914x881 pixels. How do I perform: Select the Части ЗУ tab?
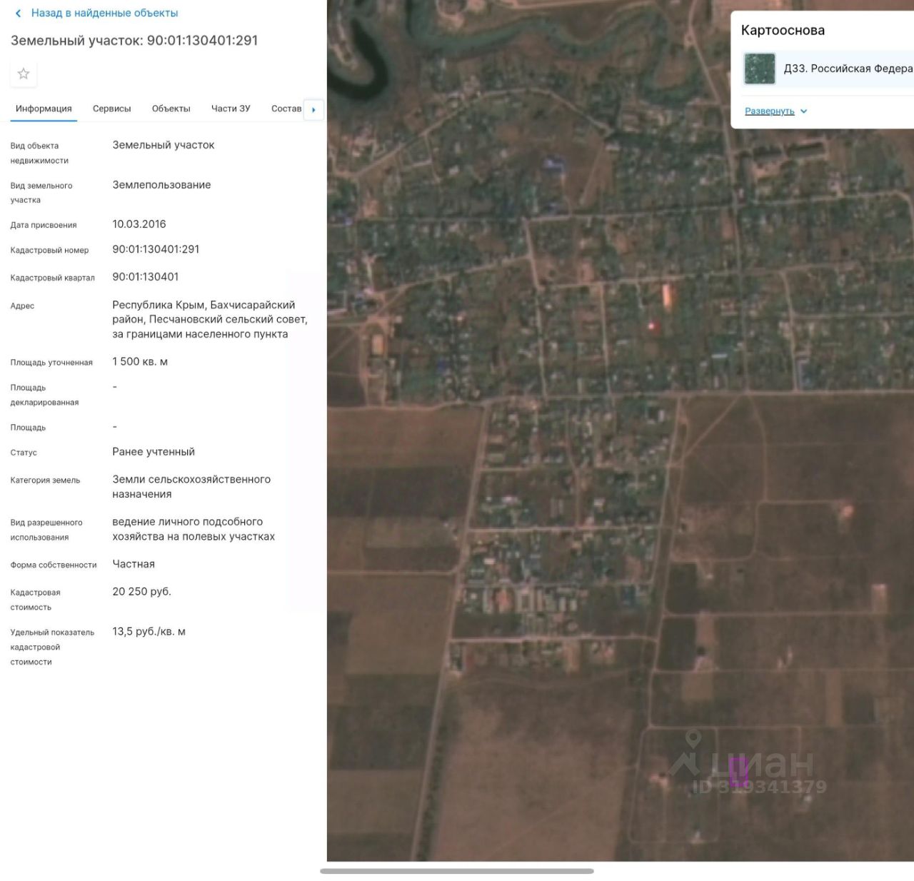(231, 109)
